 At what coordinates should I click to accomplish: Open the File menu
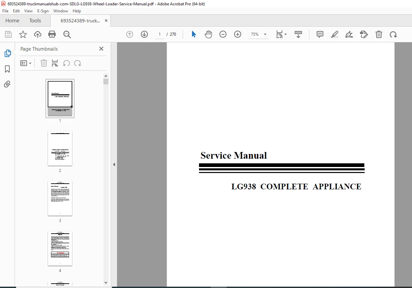click(5, 11)
